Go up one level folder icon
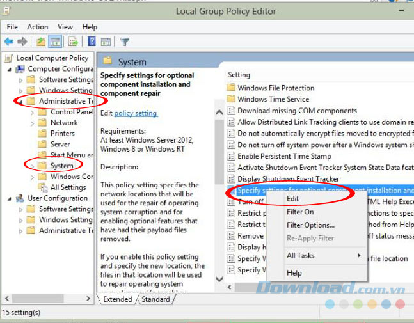The width and height of the screenshot is (414, 323). click(x=41, y=42)
